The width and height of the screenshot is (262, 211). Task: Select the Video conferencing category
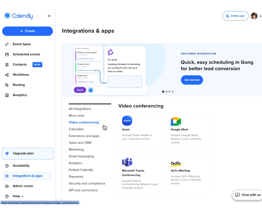(x=84, y=122)
